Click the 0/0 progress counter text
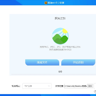 (x=60, y=72)
